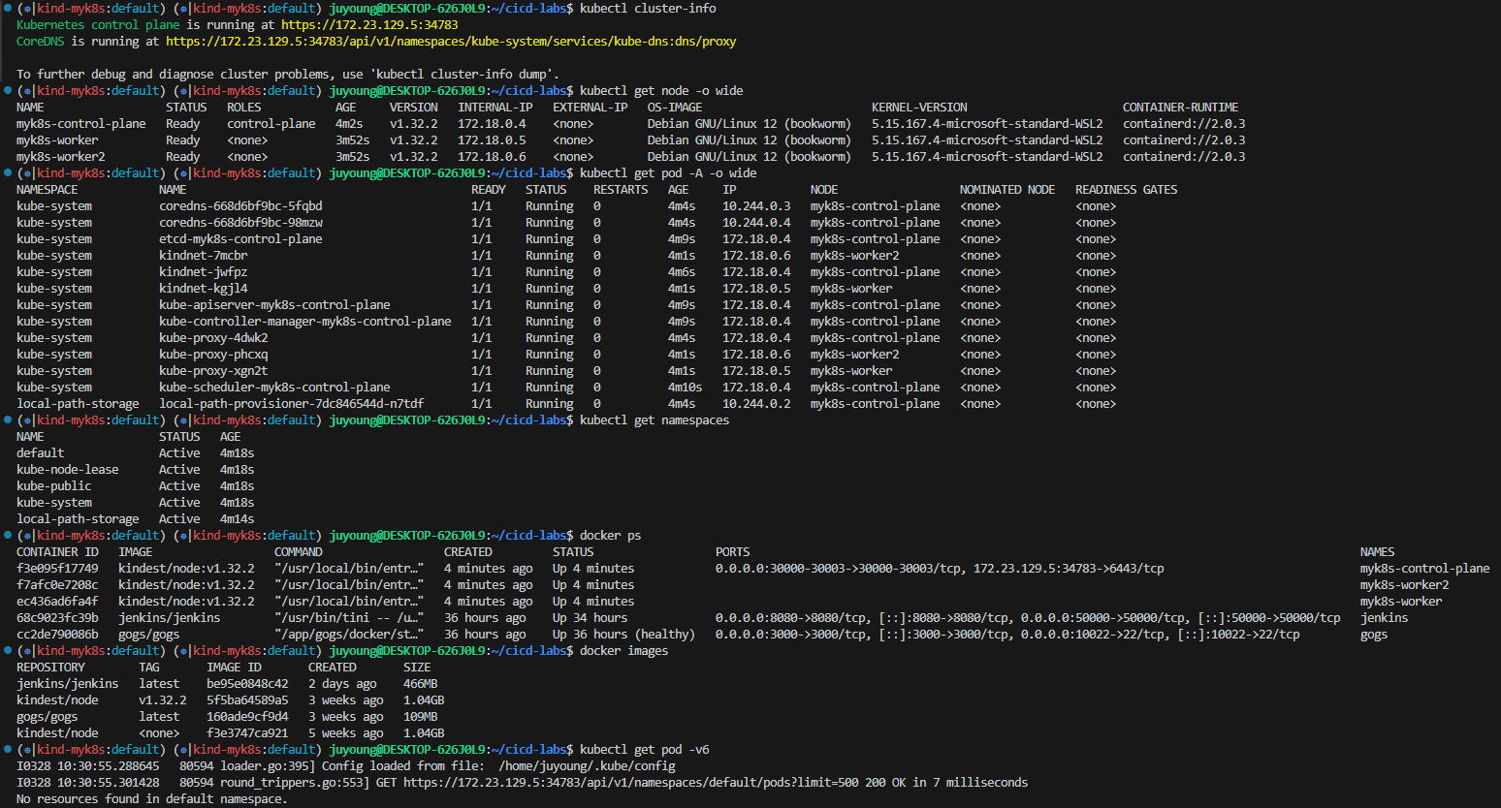Click the 'Up 36 hours (healthy)' status
Viewport: 1501px width, 808px height.
click(623, 635)
